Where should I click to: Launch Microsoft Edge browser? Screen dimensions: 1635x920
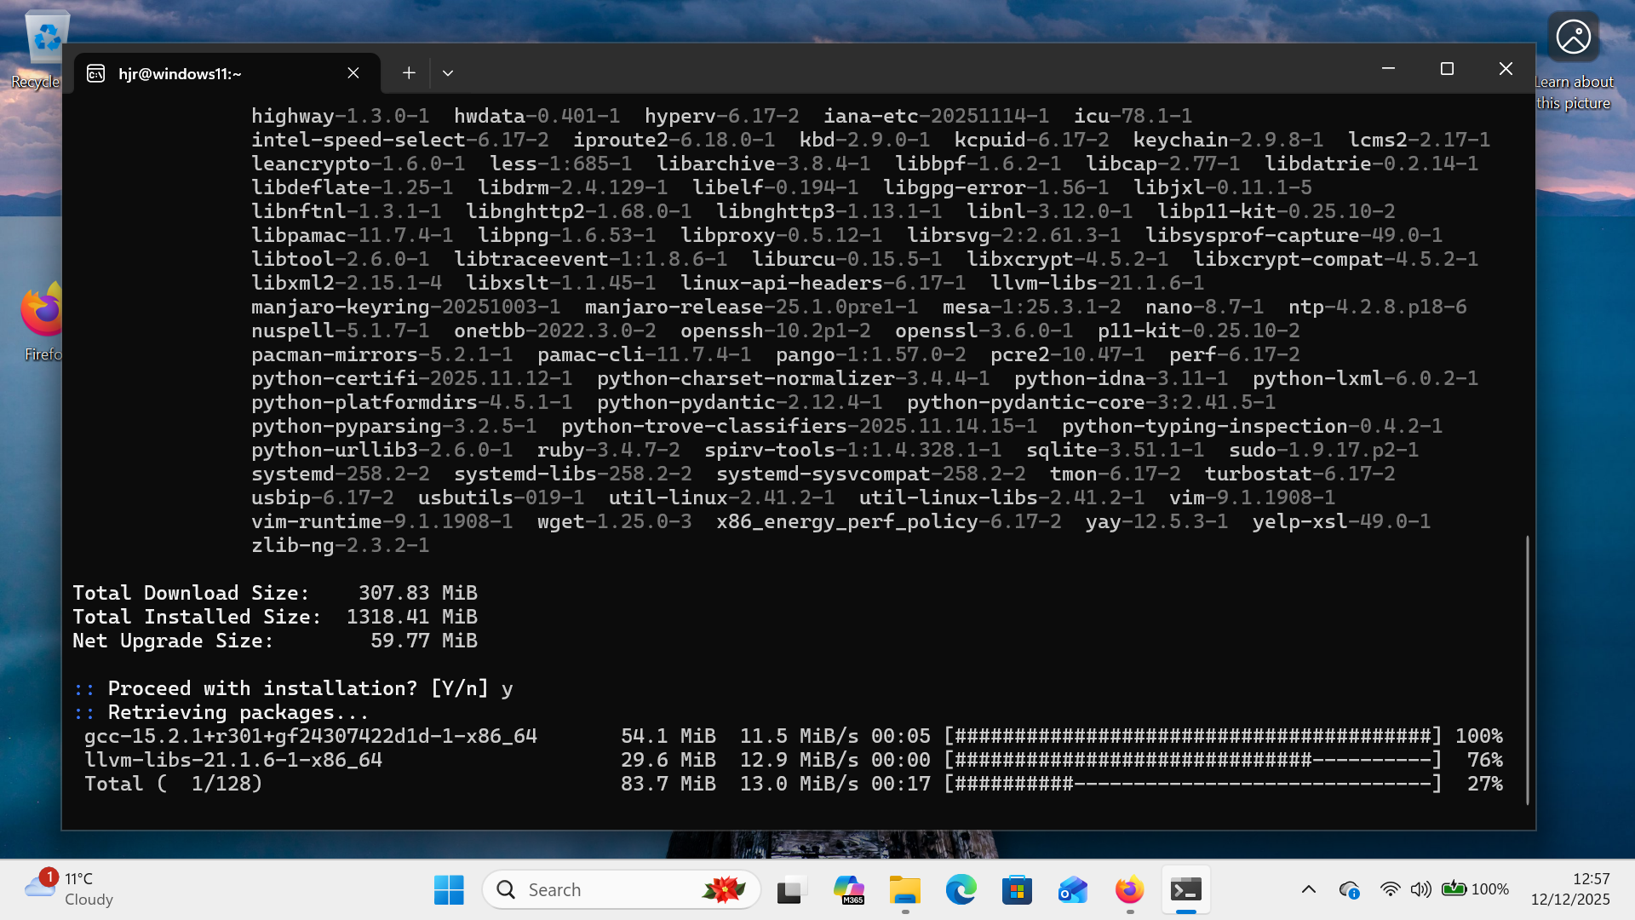pos(961,890)
